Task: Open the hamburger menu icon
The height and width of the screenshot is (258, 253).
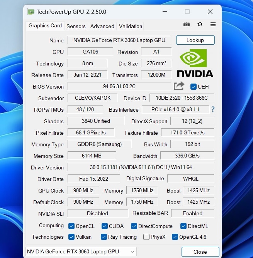Action: [213, 24]
